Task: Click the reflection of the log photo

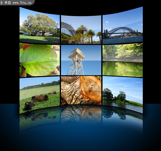Action: click(81, 114)
